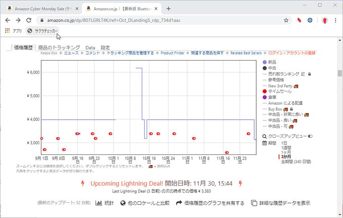This screenshot has height=218, width=343.
Task: Open the サクラチェッカー bookmark
Action: tap(42, 31)
